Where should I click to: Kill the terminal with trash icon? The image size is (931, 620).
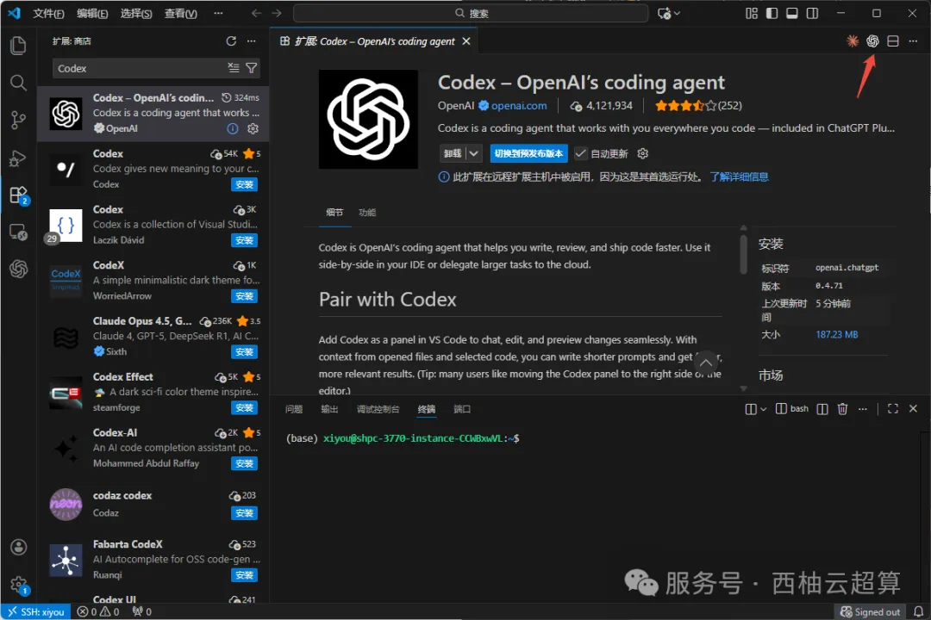tap(842, 409)
